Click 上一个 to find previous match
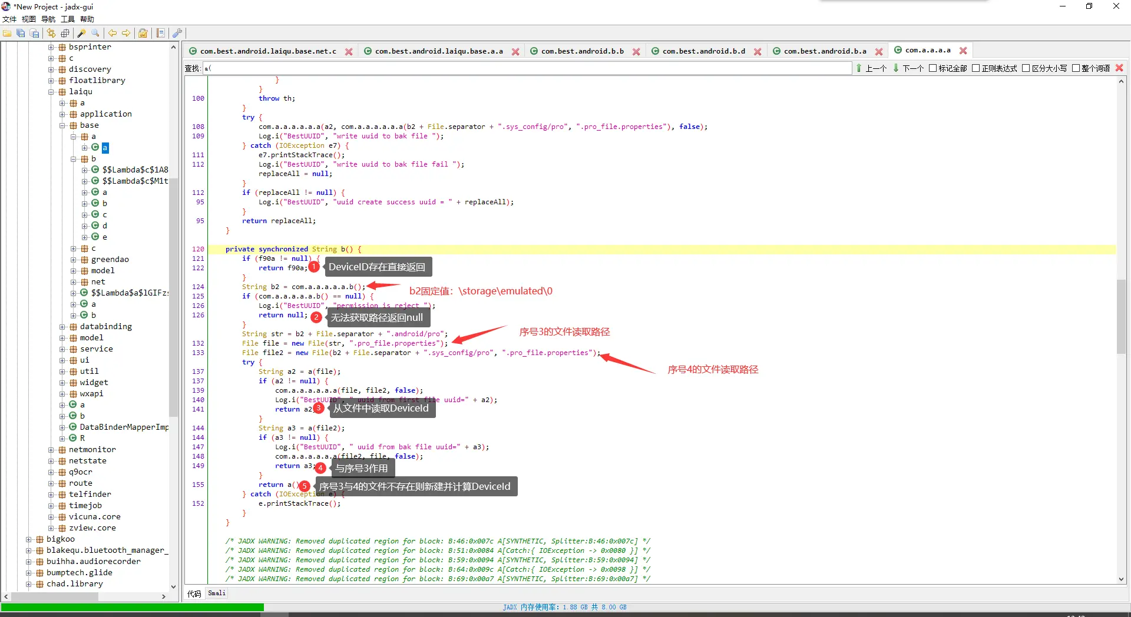Viewport: 1131px width, 617px height. [871, 68]
